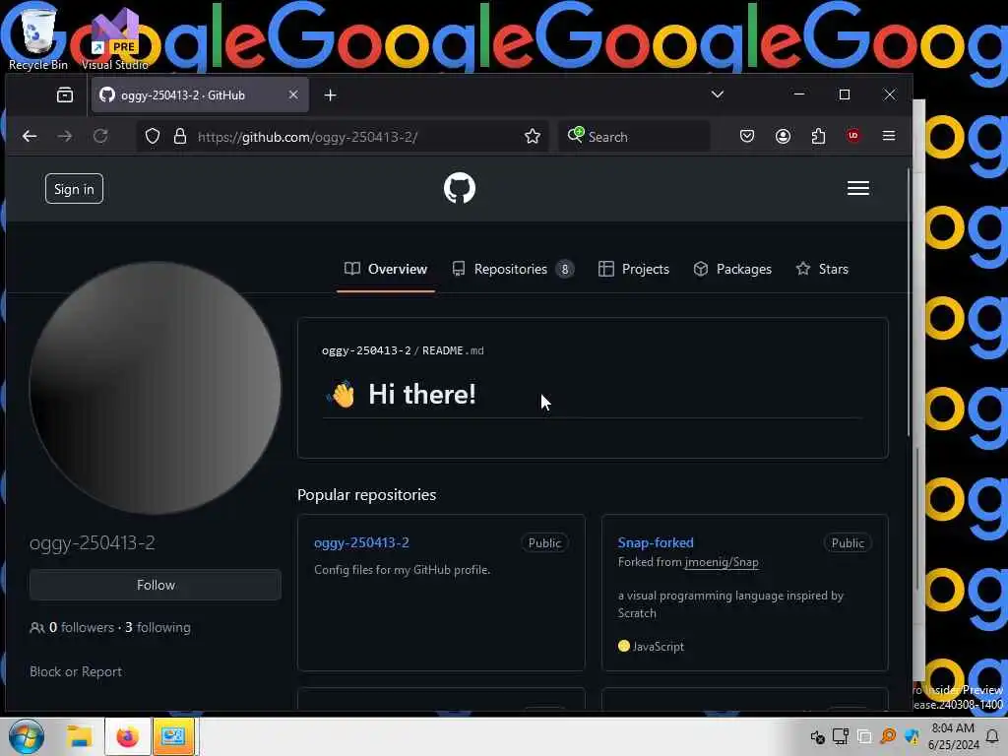Open the Projects tab
The width and height of the screenshot is (1008, 756).
tap(634, 269)
